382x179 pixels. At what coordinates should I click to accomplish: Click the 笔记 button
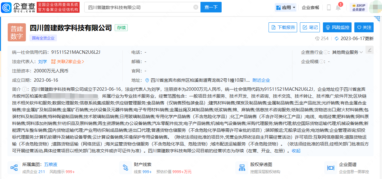click(310, 27)
